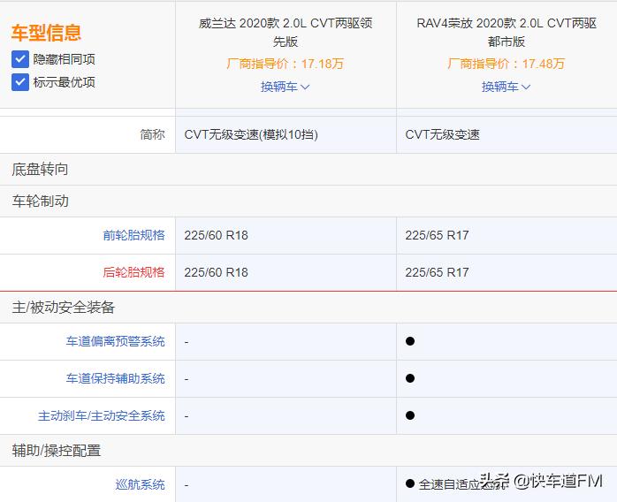Image resolution: width=617 pixels, height=502 pixels.
Task: Uncheck the 隐藏相同项 checkbox
Action: (20, 59)
